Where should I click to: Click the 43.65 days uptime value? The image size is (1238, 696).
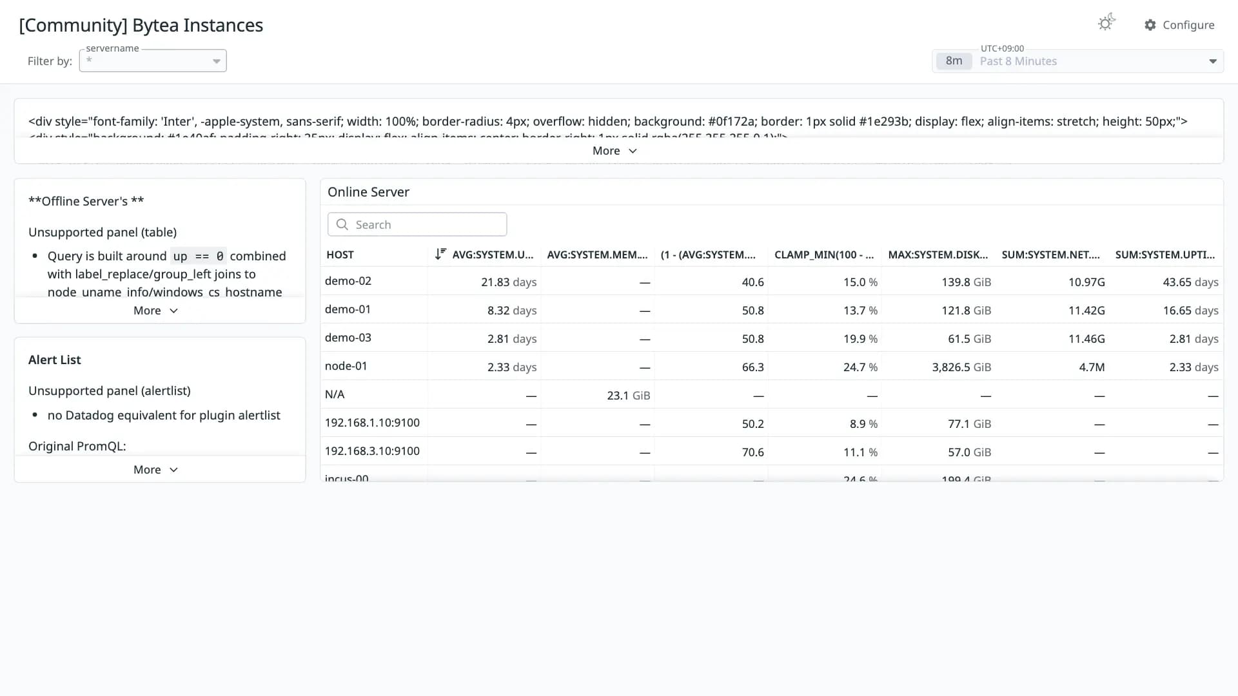click(1190, 282)
